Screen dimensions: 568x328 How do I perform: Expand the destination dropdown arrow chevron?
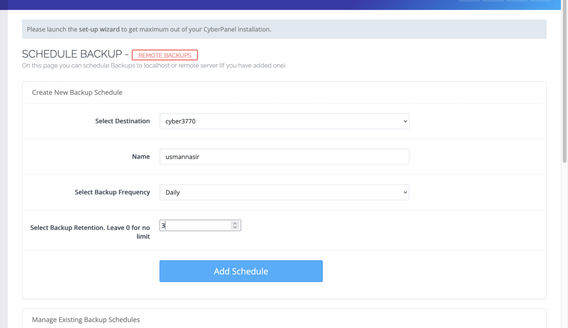coord(405,121)
